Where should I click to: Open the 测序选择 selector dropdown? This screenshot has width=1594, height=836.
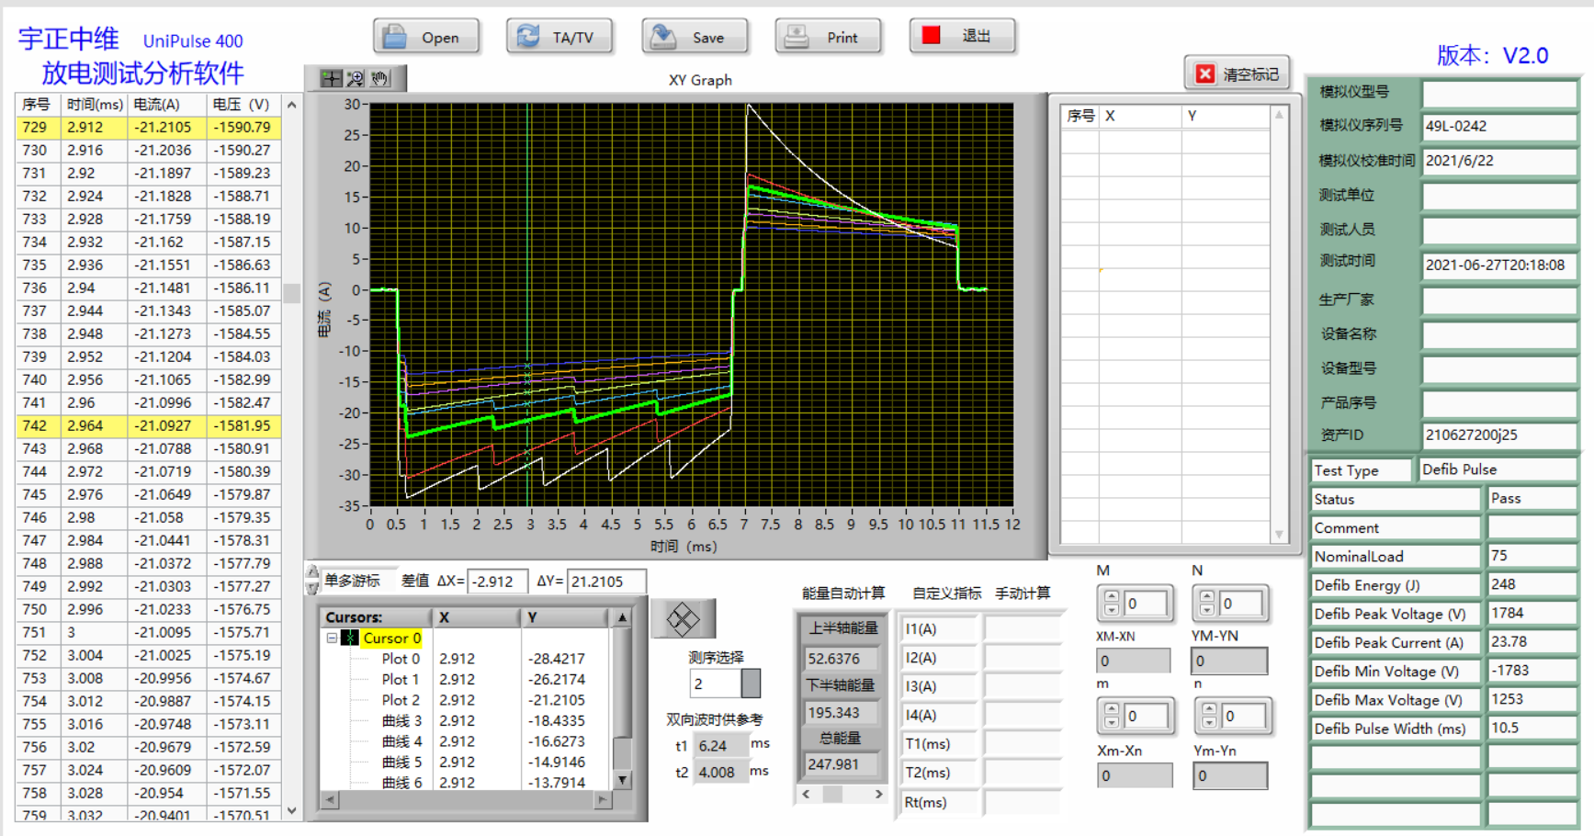tap(751, 683)
